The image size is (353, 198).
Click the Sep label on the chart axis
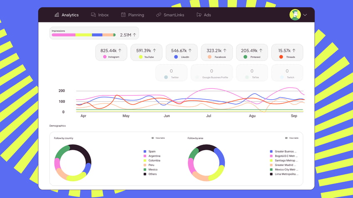tap(294, 116)
